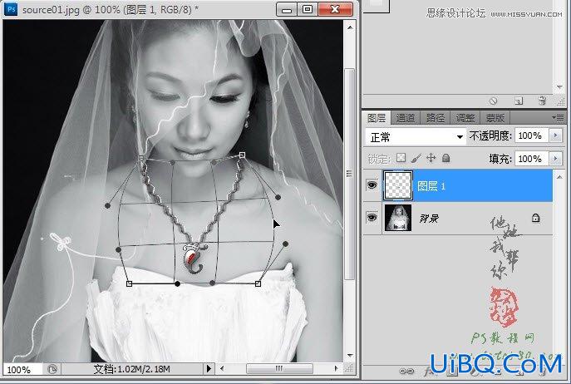
Task: Click the horizontal scrollbar right arrow
Action: [336, 369]
